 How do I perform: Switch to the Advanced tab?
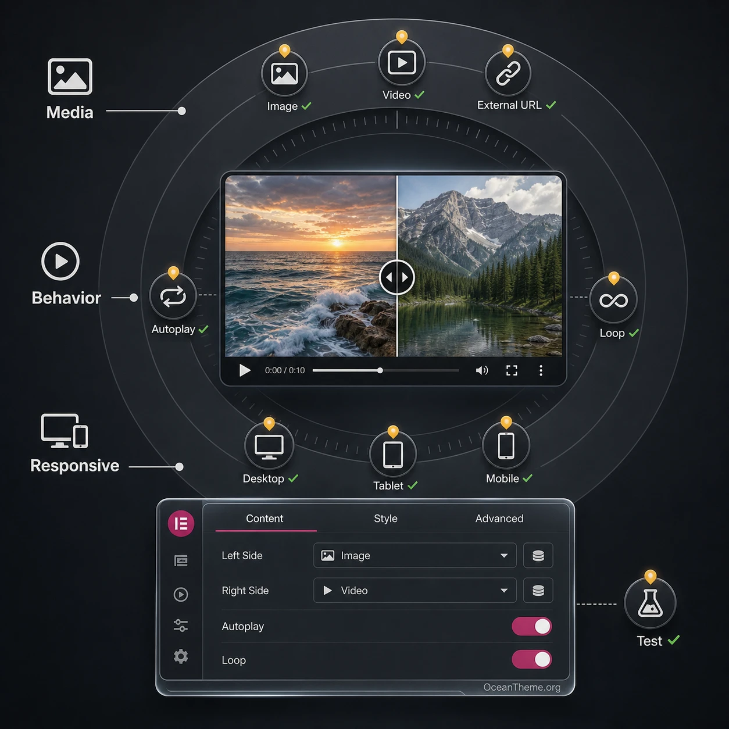coord(499,519)
